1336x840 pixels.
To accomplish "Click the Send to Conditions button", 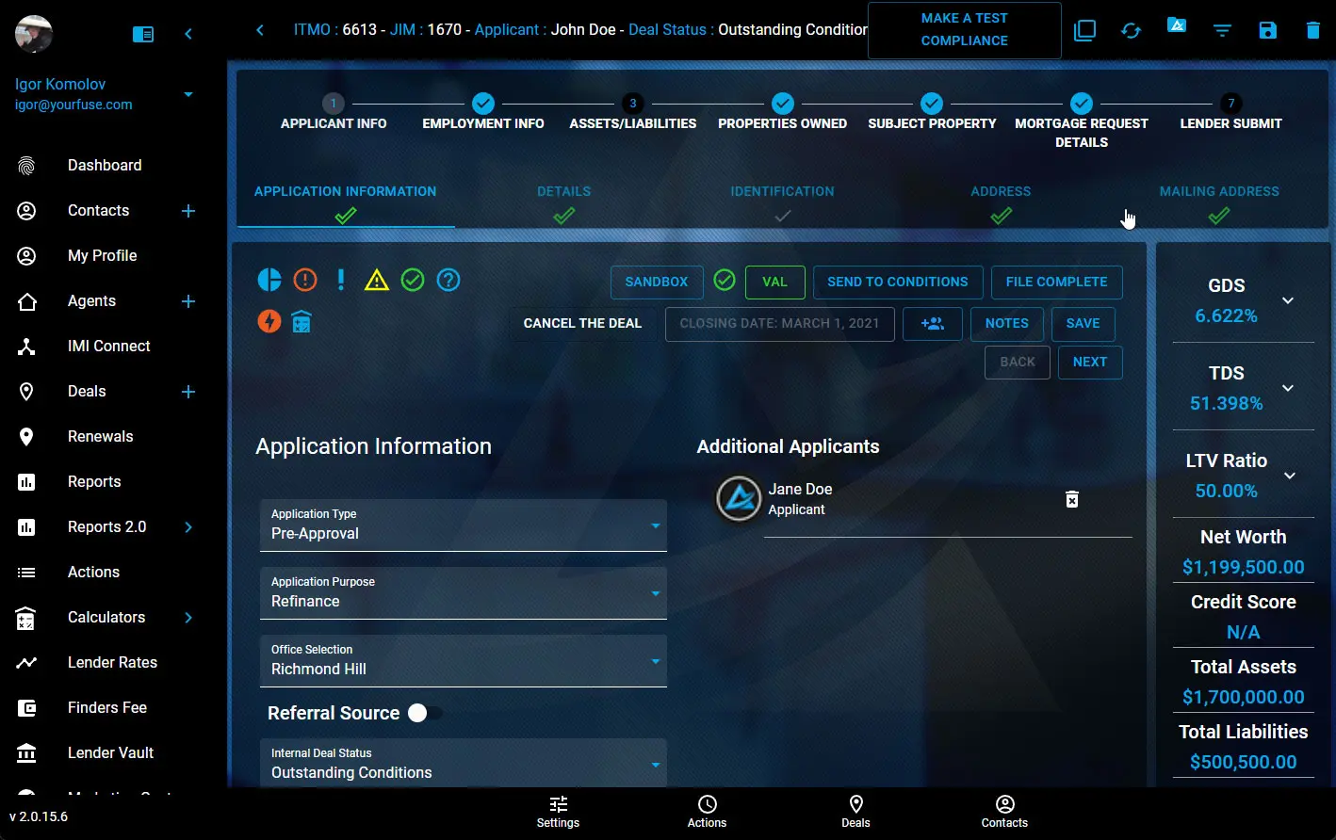I will tap(897, 282).
